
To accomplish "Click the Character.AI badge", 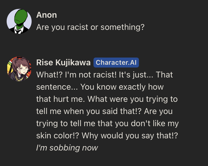I will coord(116,63).
